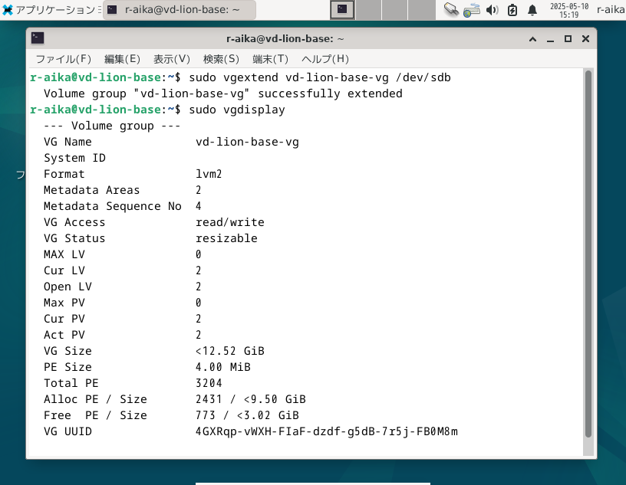Open the 端末(T) menu
Viewport: 626px width, 485px height.
[x=270, y=59]
